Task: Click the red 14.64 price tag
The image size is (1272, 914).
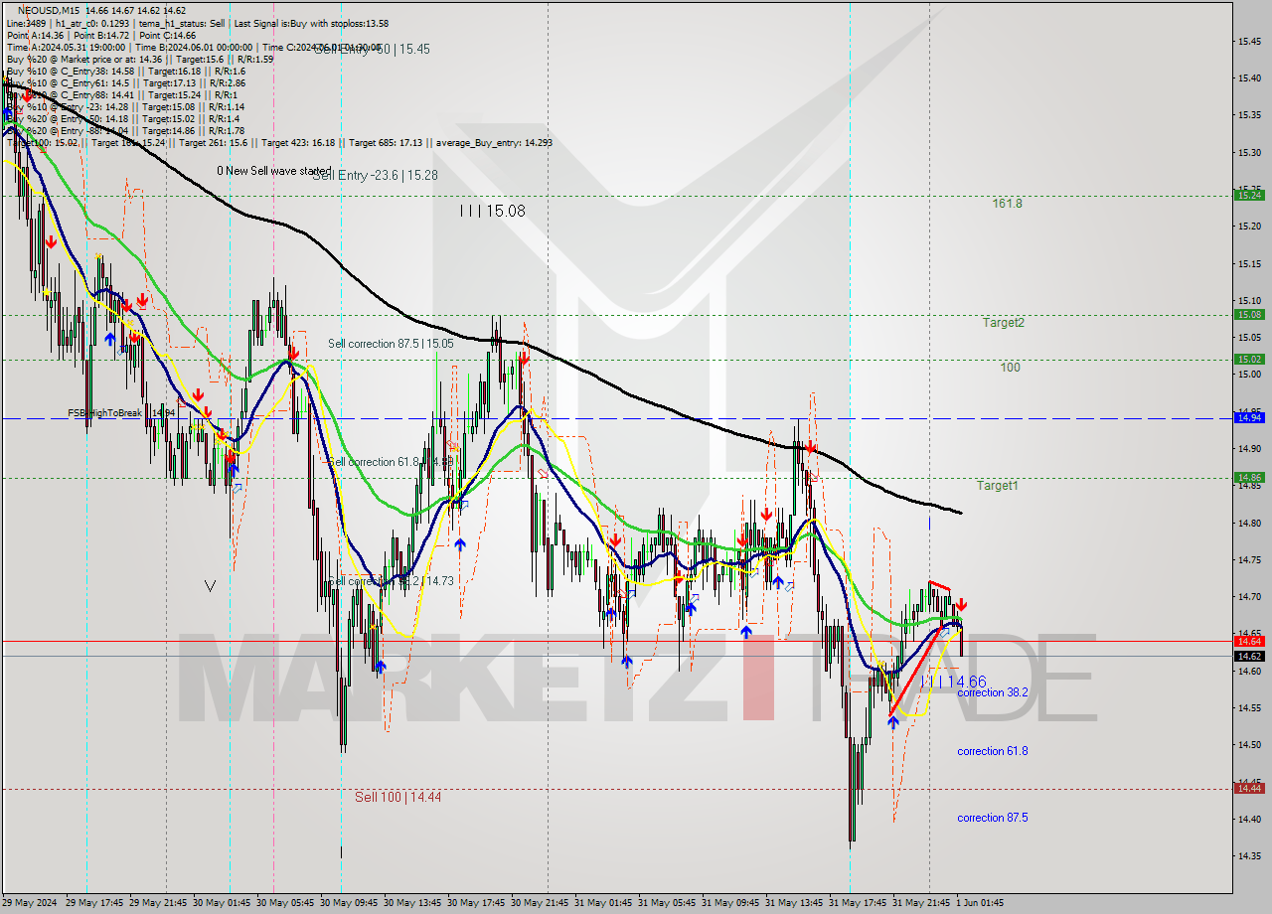Action: coord(1248,642)
